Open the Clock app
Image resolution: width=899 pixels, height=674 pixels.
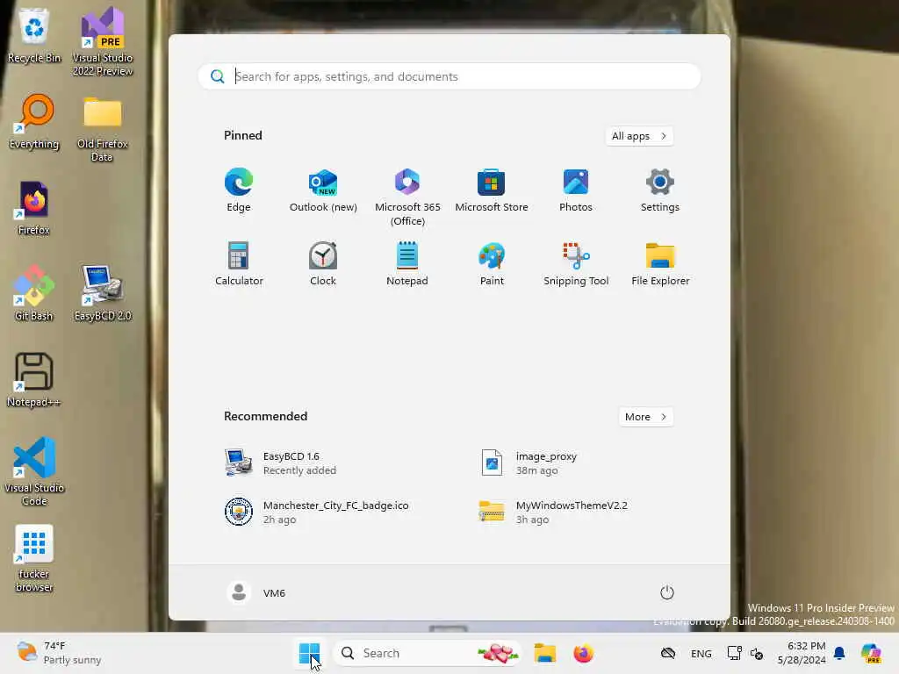point(323,263)
